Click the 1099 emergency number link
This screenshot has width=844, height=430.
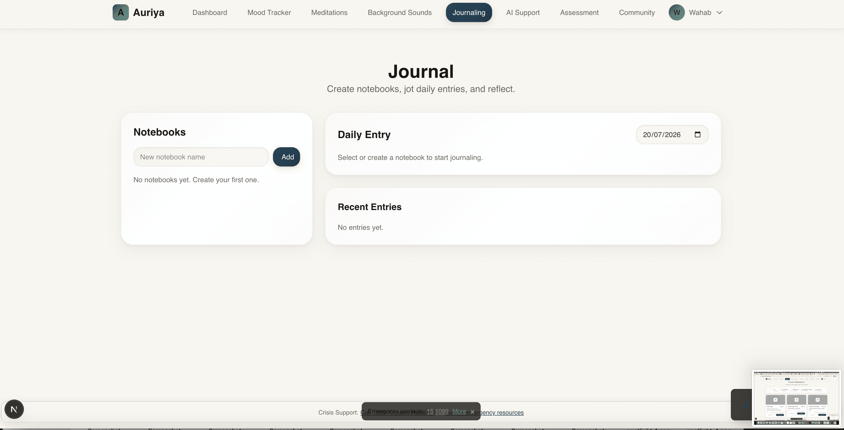point(442,411)
